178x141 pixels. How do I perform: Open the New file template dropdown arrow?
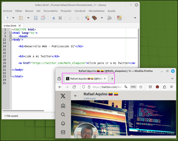[x=13, y=18]
